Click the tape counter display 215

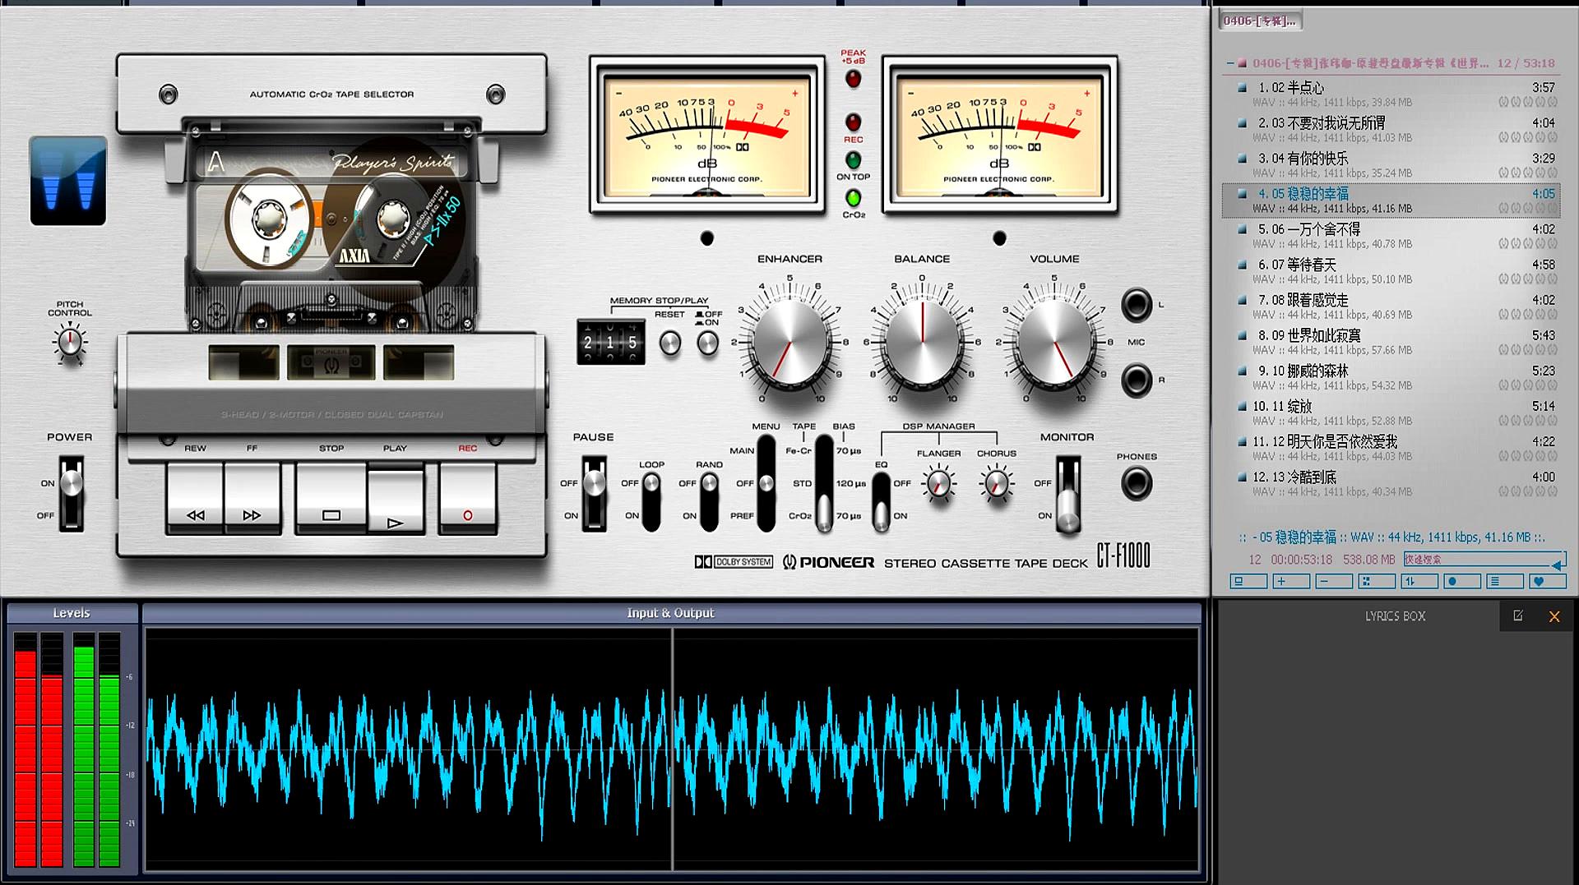[x=610, y=343]
